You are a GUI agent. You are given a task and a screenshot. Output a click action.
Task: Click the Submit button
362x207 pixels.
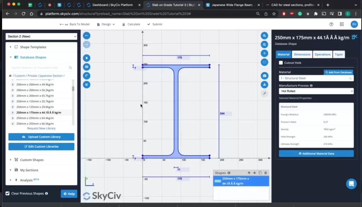pos(155,24)
